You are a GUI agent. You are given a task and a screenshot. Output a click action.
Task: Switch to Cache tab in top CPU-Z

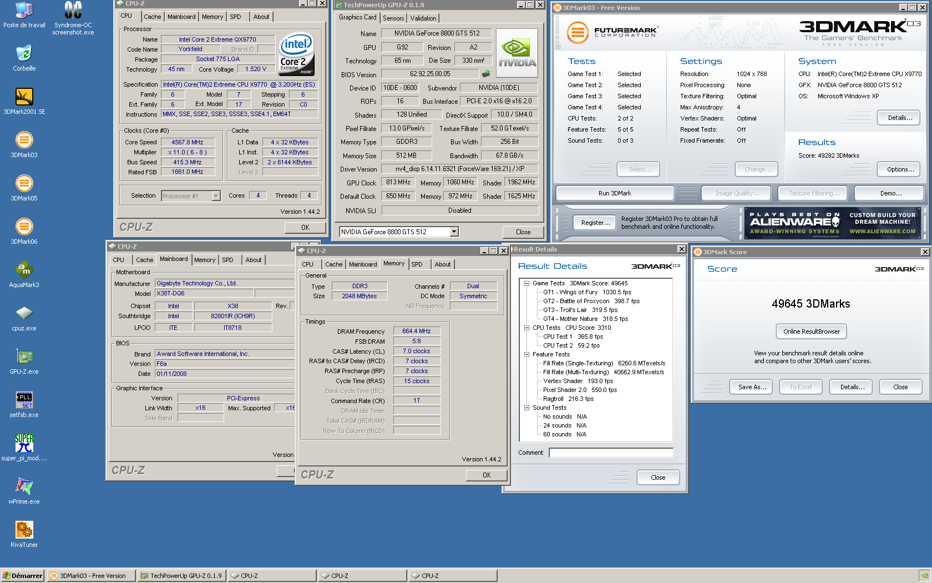click(x=152, y=17)
